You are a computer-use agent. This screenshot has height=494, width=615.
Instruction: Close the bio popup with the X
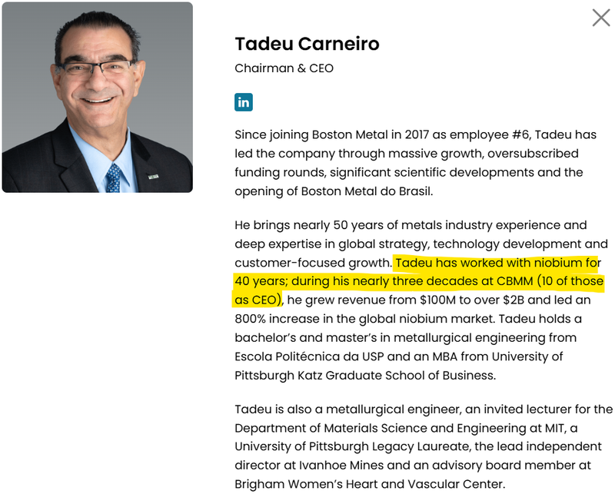click(x=600, y=18)
